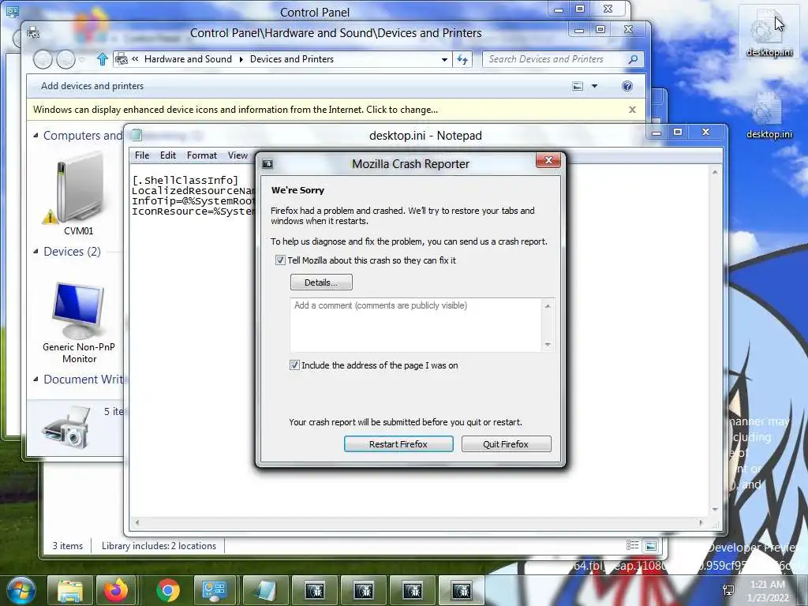This screenshot has height=606, width=808.
Task: Click the Up arrow in Devices and Printers
Action: coord(102,60)
